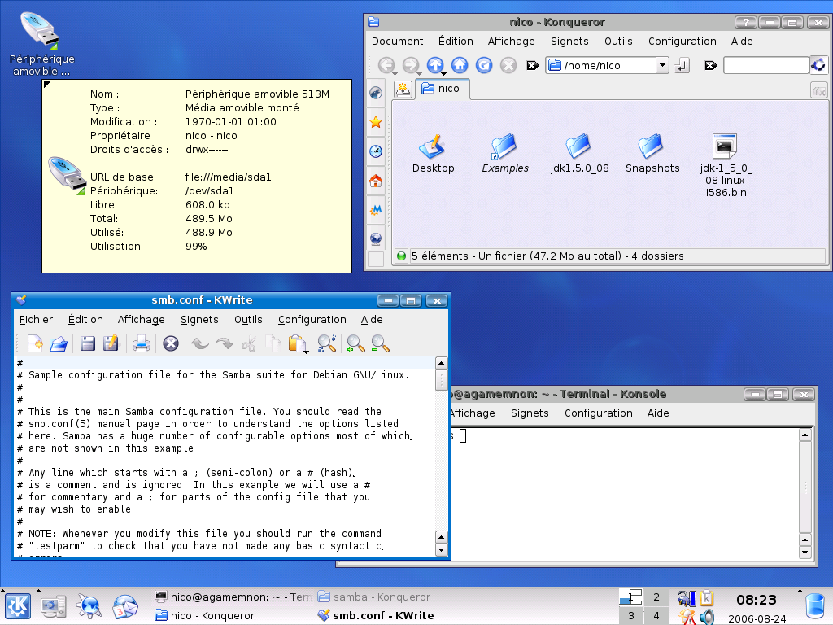Expand the /home/nico location dropdown
Image resolution: width=833 pixels, height=625 pixels.
click(x=662, y=65)
